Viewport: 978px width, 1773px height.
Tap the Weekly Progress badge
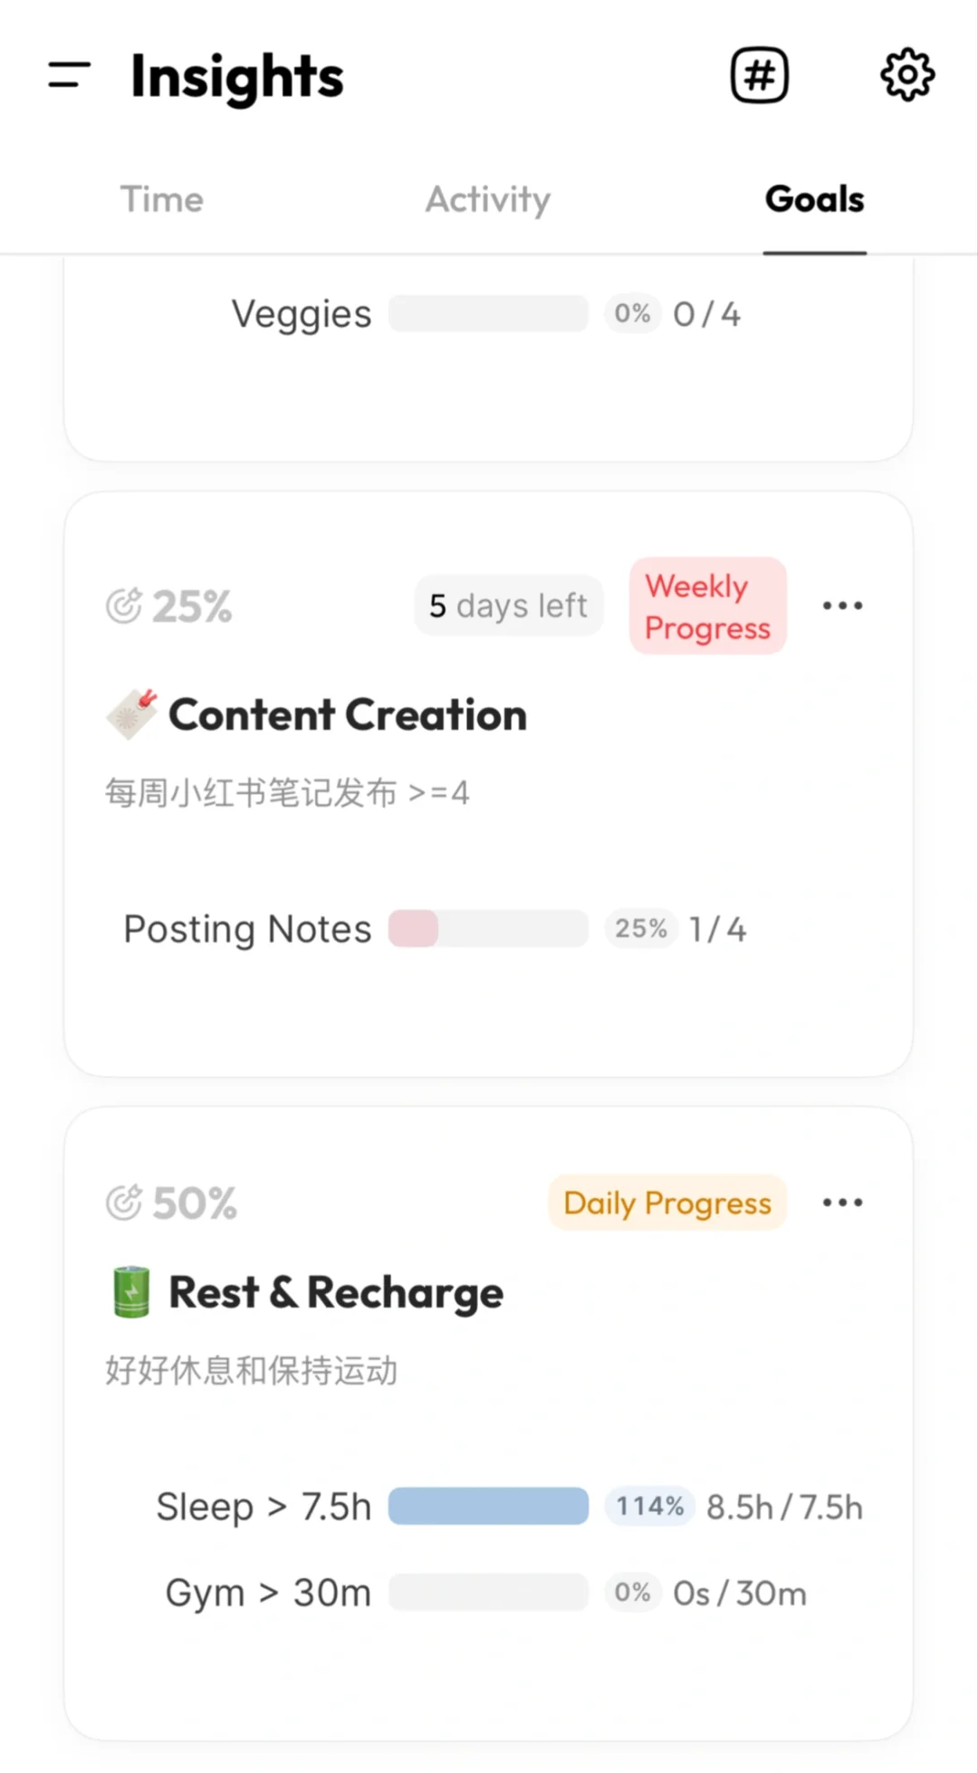[707, 606]
